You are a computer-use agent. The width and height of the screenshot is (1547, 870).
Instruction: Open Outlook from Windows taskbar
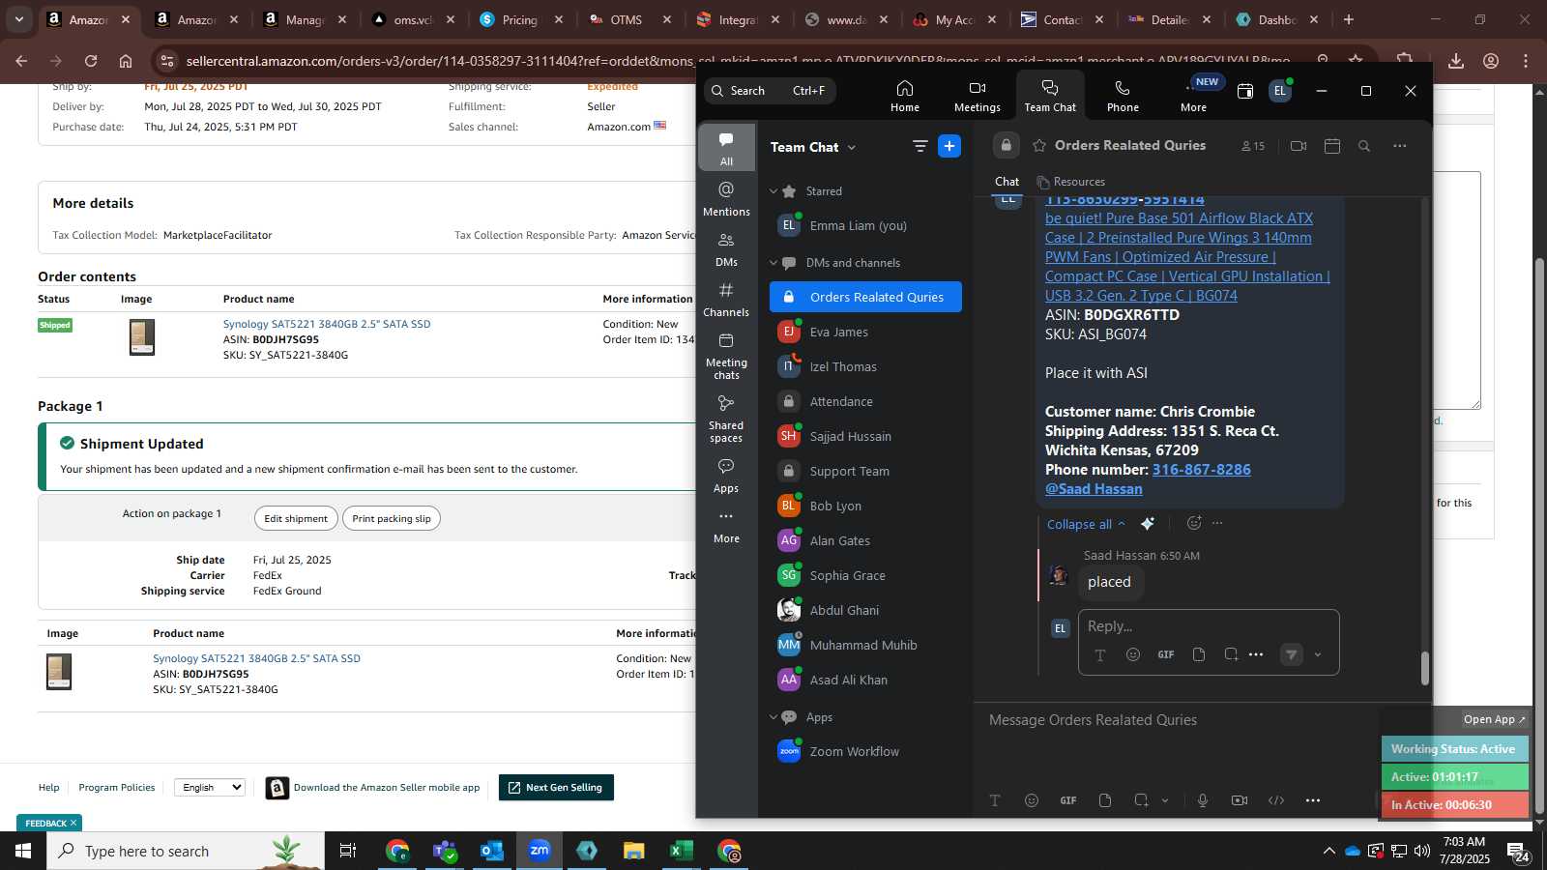point(491,851)
